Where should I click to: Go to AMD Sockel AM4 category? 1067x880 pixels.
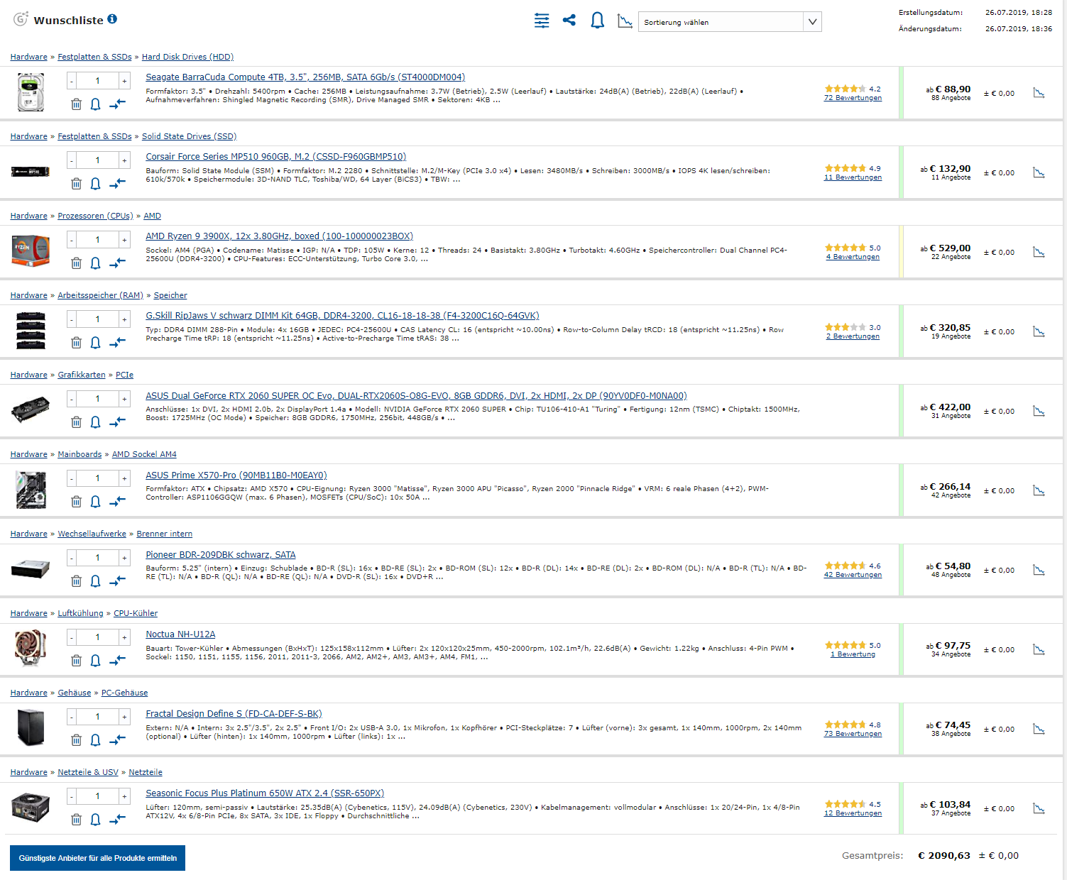[x=144, y=454]
